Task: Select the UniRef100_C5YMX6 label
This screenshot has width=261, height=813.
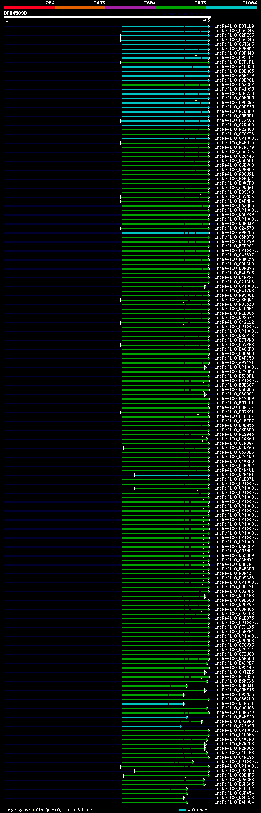Action: point(234,197)
